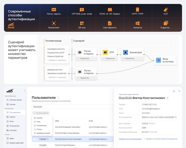Image resolution: width=186 pixels, height=148 pixels.
Task: Select the OTP SMS, push, email icon
Action: (x=82, y=10)
